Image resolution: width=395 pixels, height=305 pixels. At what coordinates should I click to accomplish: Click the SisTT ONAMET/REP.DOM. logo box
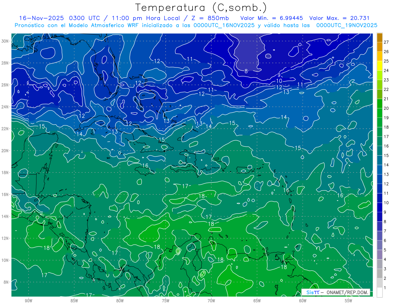click(335, 292)
